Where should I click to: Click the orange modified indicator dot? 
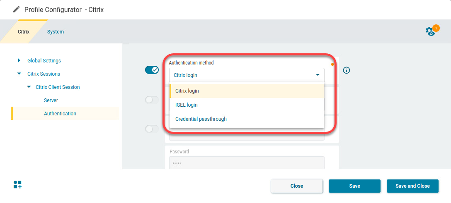(x=332, y=64)
